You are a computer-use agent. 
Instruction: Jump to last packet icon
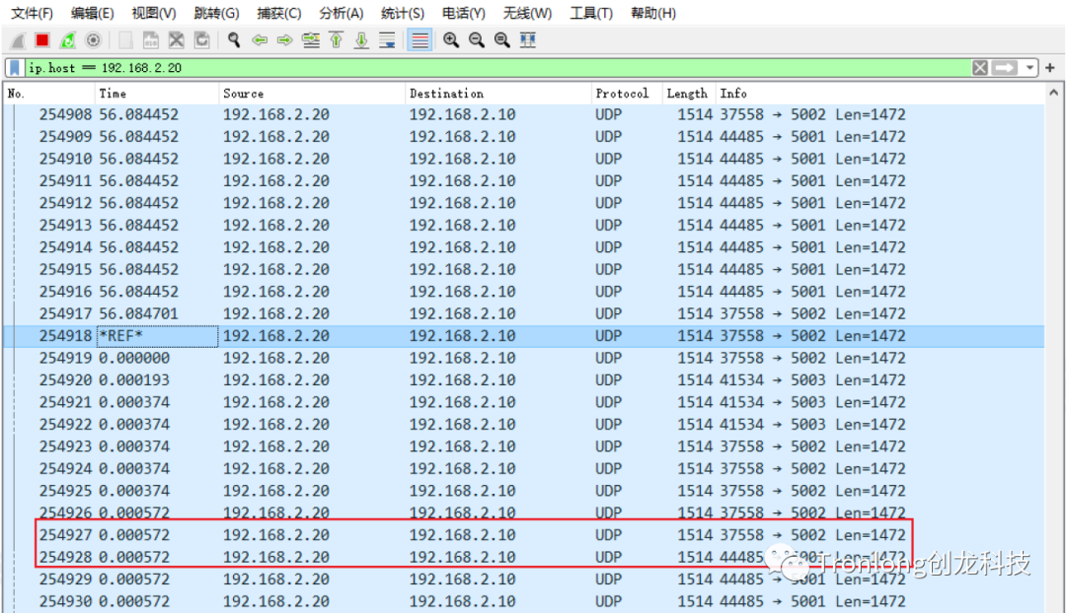[x=361, y=40]
